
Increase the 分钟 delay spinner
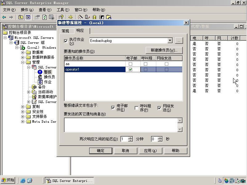(x=131, y=138)
